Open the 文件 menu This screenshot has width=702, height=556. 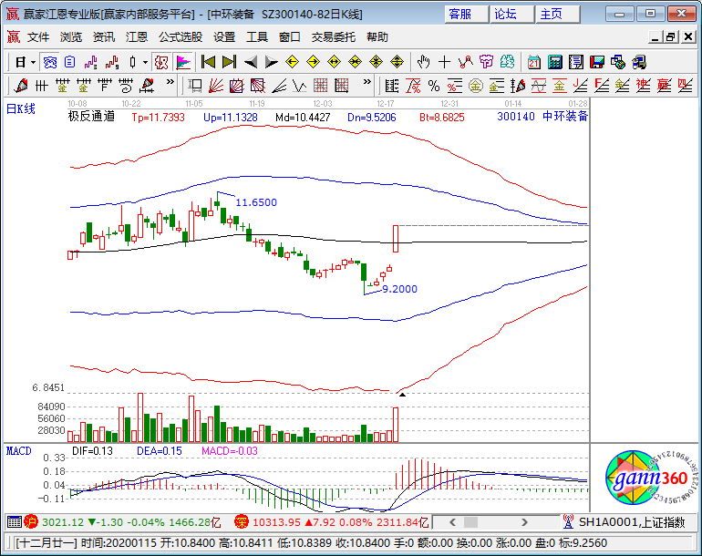tap(38, 37)
